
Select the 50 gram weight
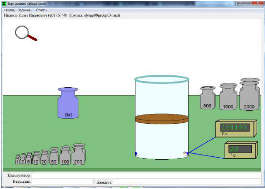(x=54, y=156)
